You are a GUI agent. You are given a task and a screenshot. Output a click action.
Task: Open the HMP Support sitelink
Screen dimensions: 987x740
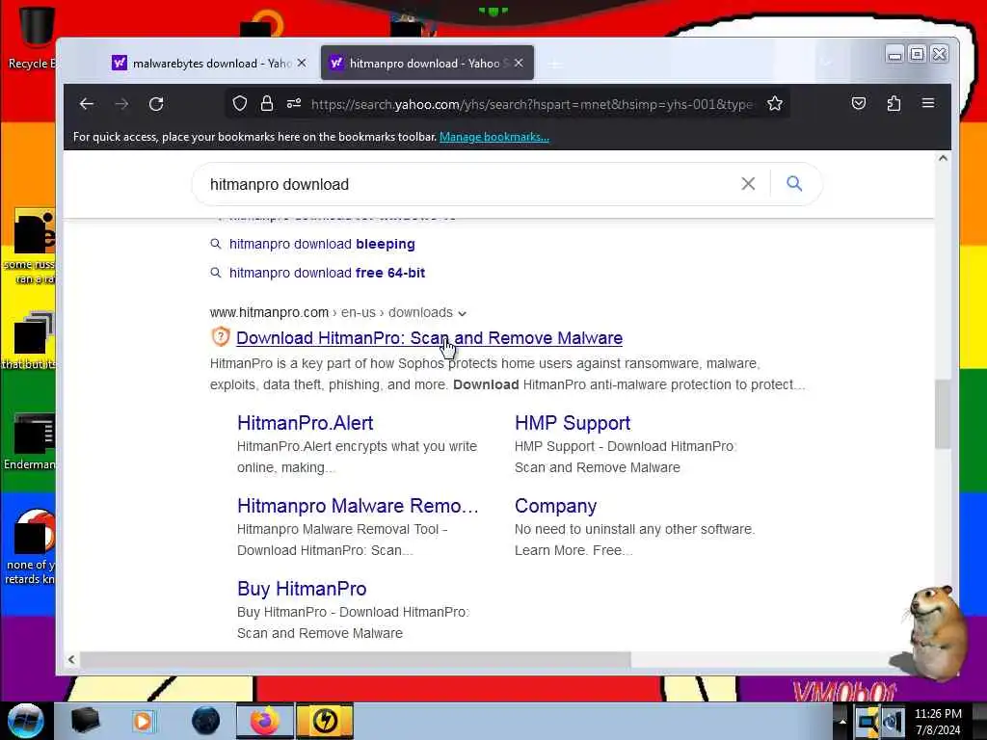pyautogui.click(x=573, y=423)
